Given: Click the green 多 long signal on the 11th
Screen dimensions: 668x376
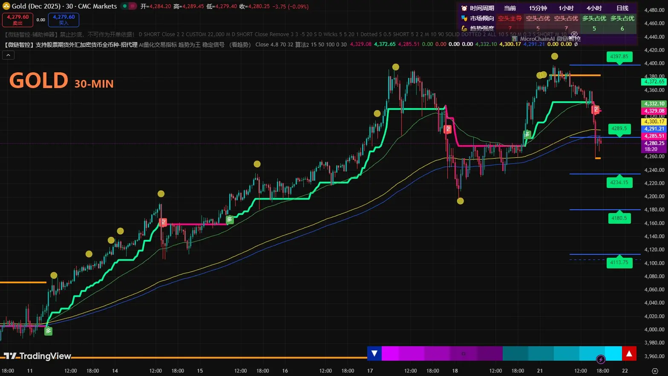Looking at the screenshot, I should (x=49, y=331).
